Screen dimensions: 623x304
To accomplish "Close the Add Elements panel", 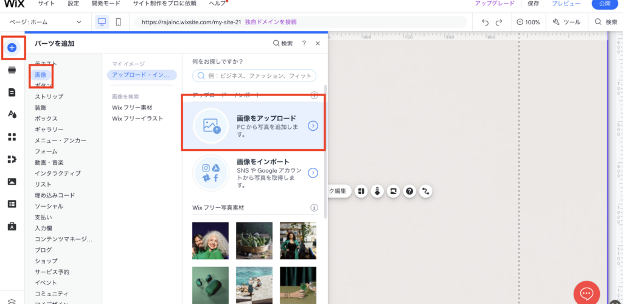I will pos(318,43).
